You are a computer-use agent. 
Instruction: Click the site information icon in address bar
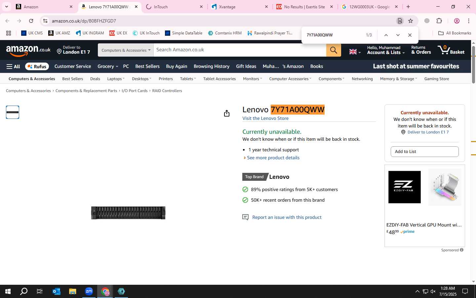click(x=45, y=21)
